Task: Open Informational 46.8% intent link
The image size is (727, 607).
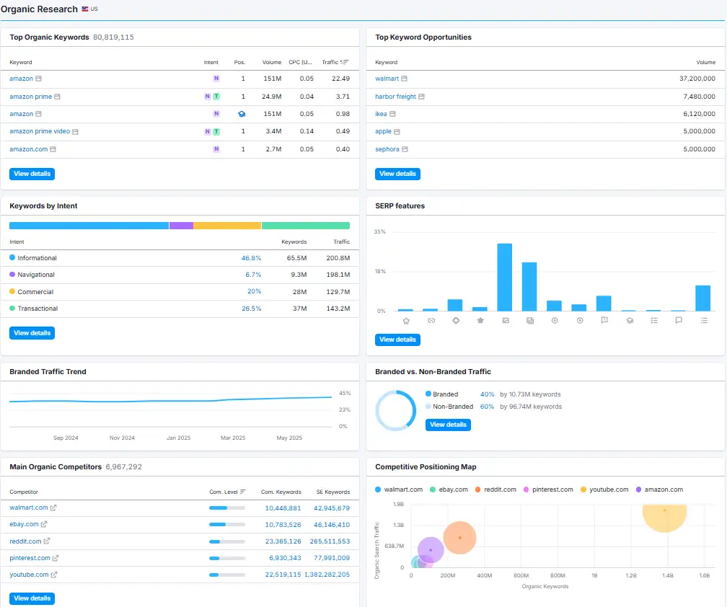Action: click(x=251, y=258)
